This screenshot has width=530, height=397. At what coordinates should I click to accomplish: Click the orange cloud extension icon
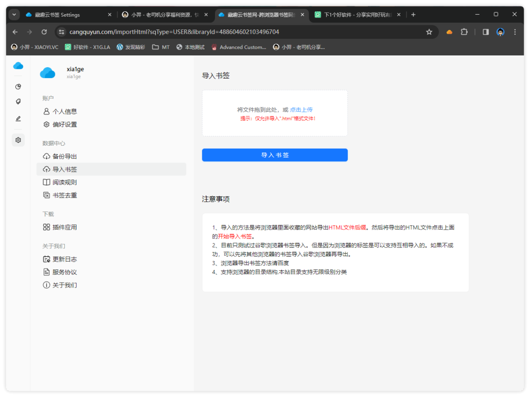point(449,32)
